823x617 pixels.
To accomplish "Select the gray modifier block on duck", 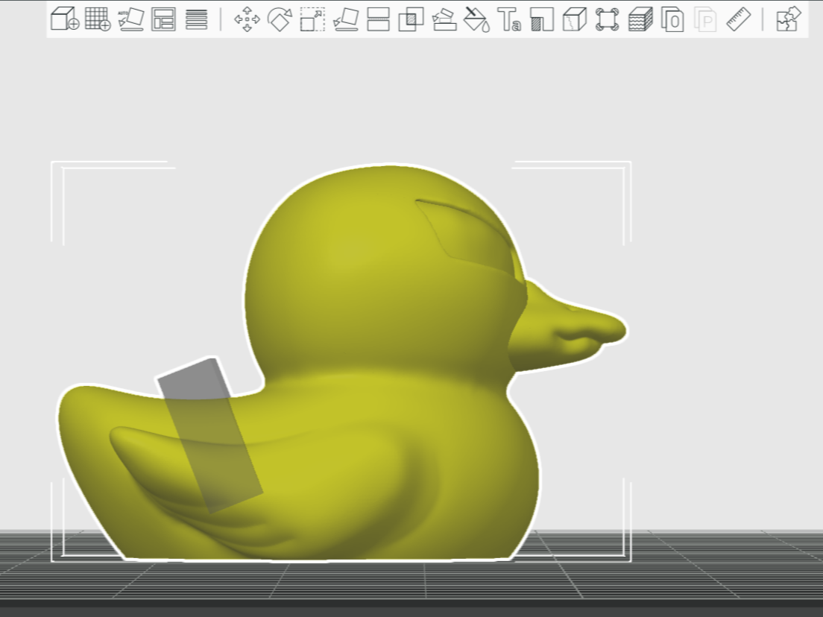I will 210,435.
